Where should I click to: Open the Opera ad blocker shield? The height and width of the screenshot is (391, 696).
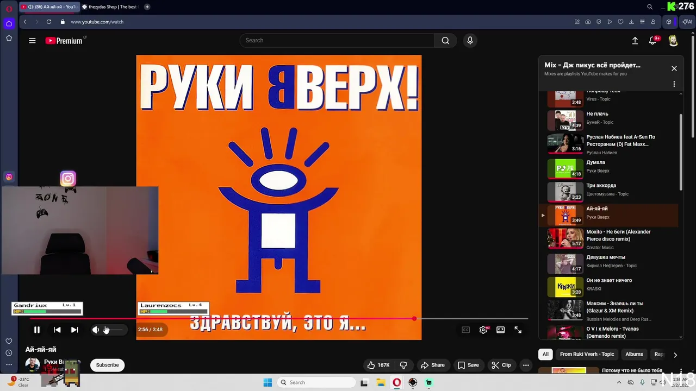[599, 22]
